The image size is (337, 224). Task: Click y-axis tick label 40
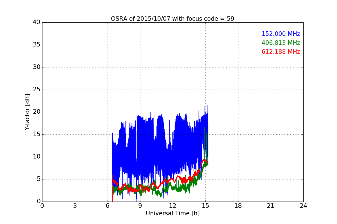[37, 22]
